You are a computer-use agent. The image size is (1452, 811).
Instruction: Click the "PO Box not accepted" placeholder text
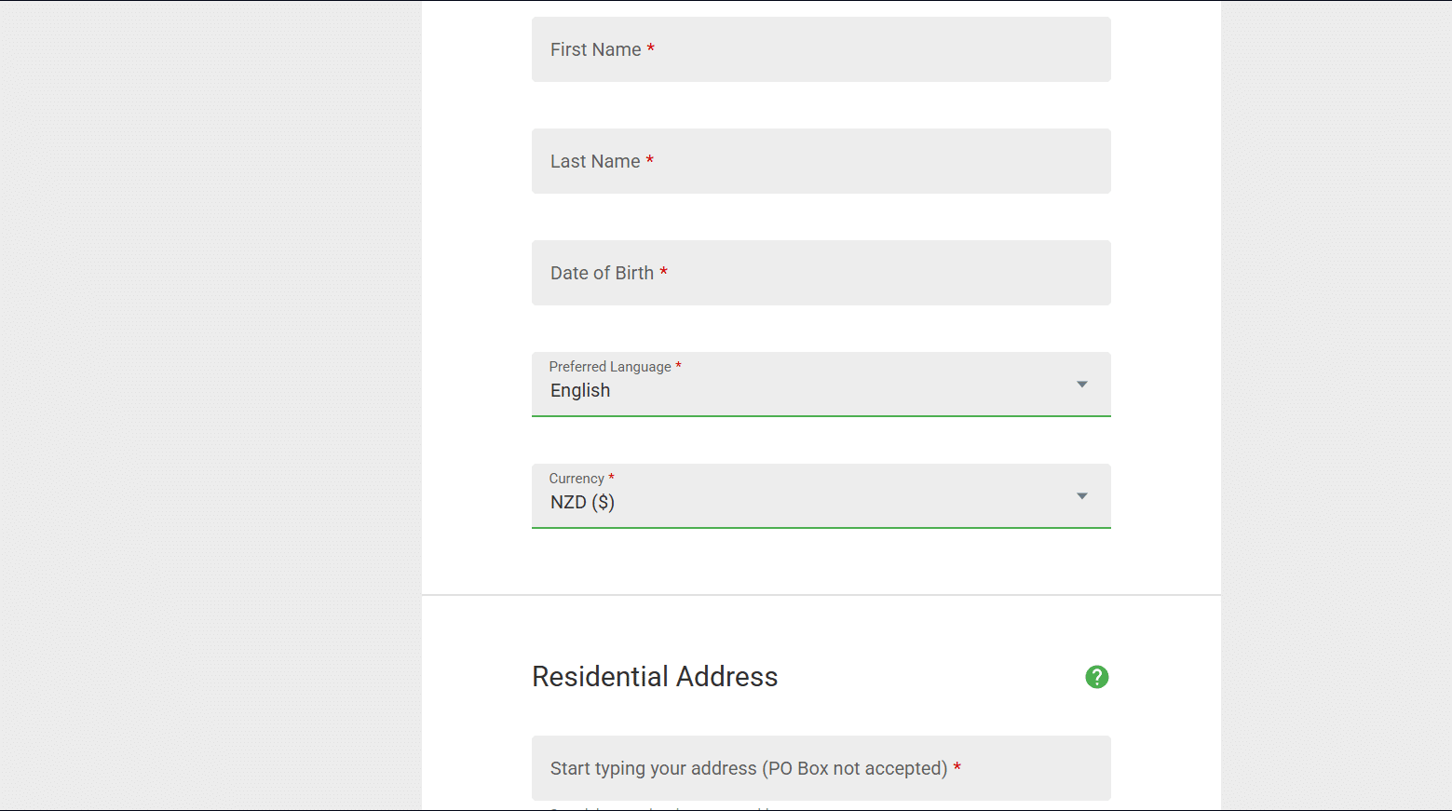[x=855, y=769]
